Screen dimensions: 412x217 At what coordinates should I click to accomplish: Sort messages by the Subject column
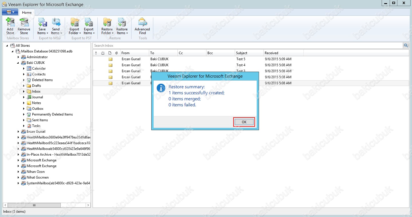249,53
